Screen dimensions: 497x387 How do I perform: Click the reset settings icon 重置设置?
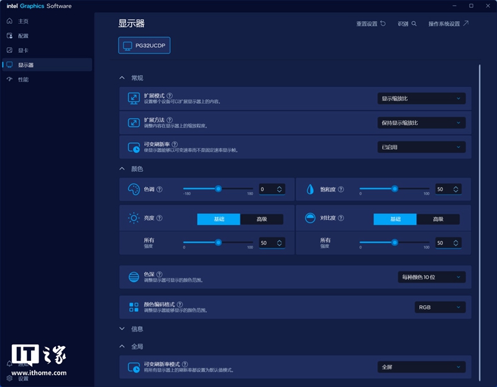[x=383, y=24]
